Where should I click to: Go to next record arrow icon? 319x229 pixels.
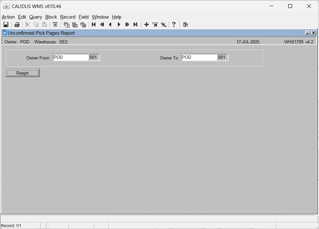(x=119, y=25)
